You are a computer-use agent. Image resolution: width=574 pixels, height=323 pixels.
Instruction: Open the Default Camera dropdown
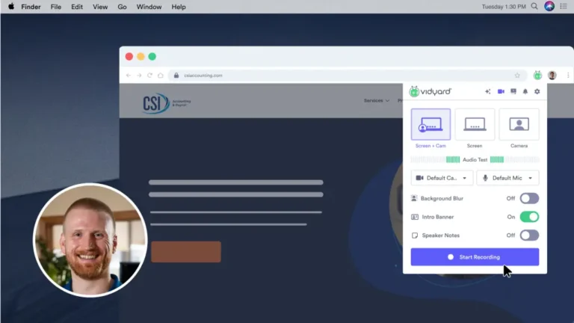442,178
